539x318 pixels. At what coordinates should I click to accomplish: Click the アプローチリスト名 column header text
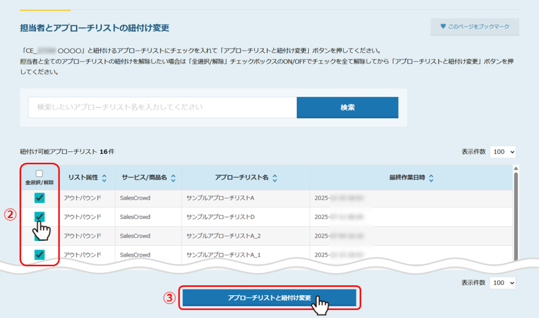[x=242, y=178]
